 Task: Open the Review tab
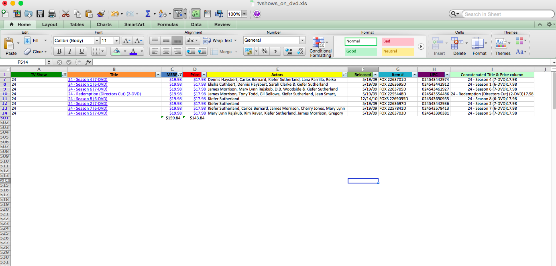point(222,24)
